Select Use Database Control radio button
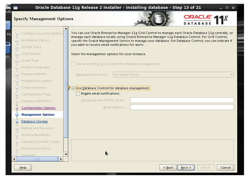The height and width of the screenshot is (181, 249). (73, 88)
